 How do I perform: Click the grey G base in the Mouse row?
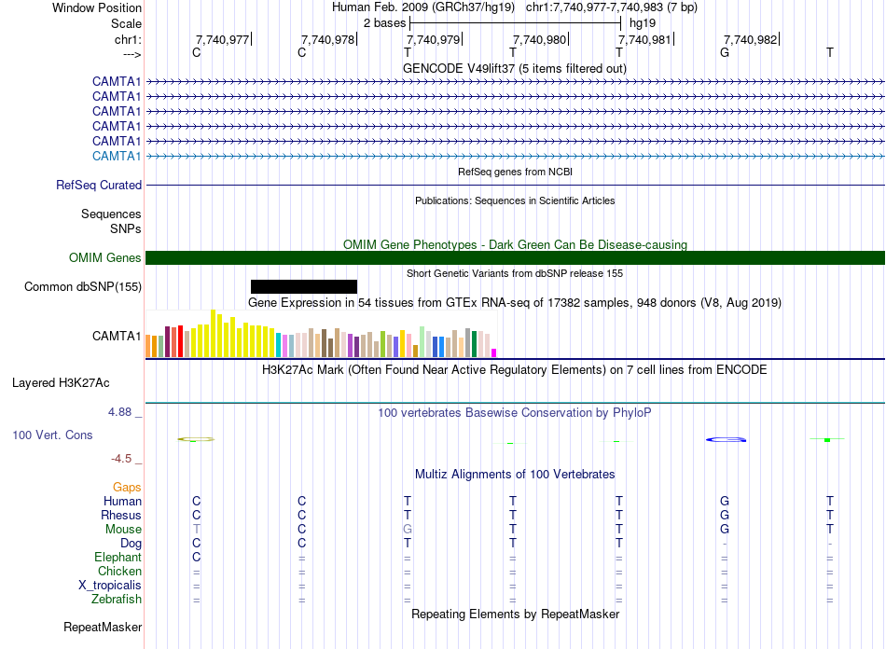click(408, 530)
